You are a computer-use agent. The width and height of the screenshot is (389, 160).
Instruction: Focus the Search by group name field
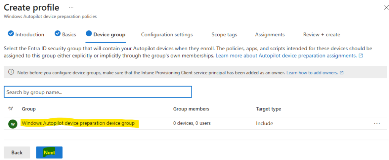pyautogui.click(x=98, y=92)
